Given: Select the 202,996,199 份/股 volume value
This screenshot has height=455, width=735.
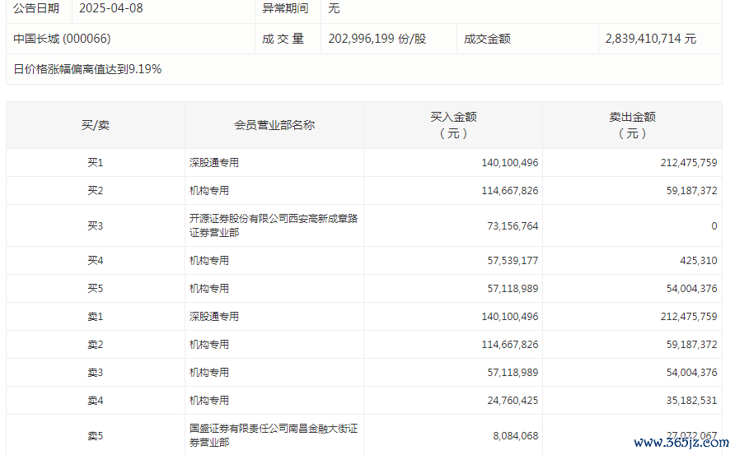Looking at the screenshot, I should coord(377,39).
